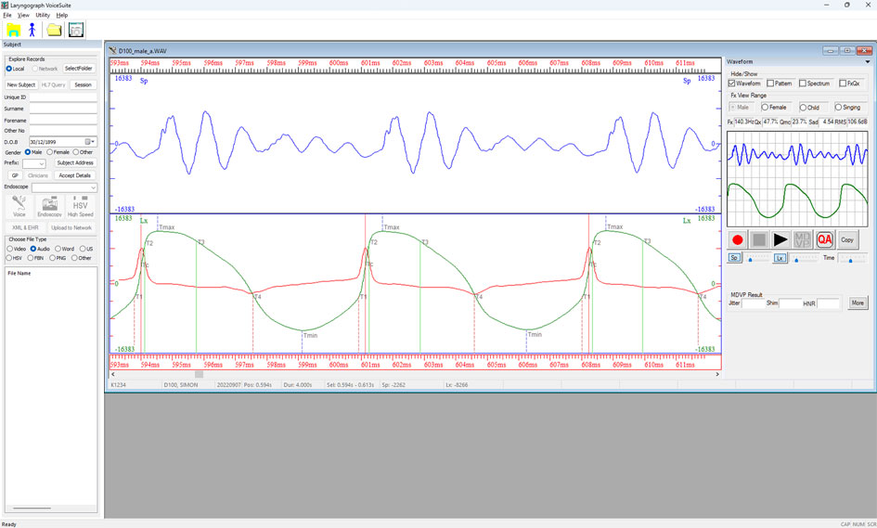Click the horizontal scrollbar thumb
877x528 pixels.
200,374
